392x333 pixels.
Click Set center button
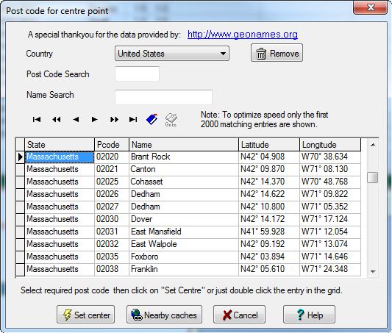tap(85, 315)
